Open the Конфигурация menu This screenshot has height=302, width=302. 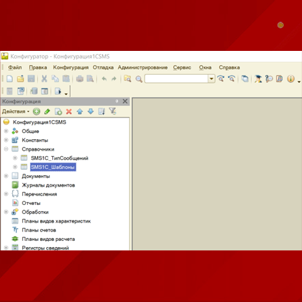(x=71, y=67)
